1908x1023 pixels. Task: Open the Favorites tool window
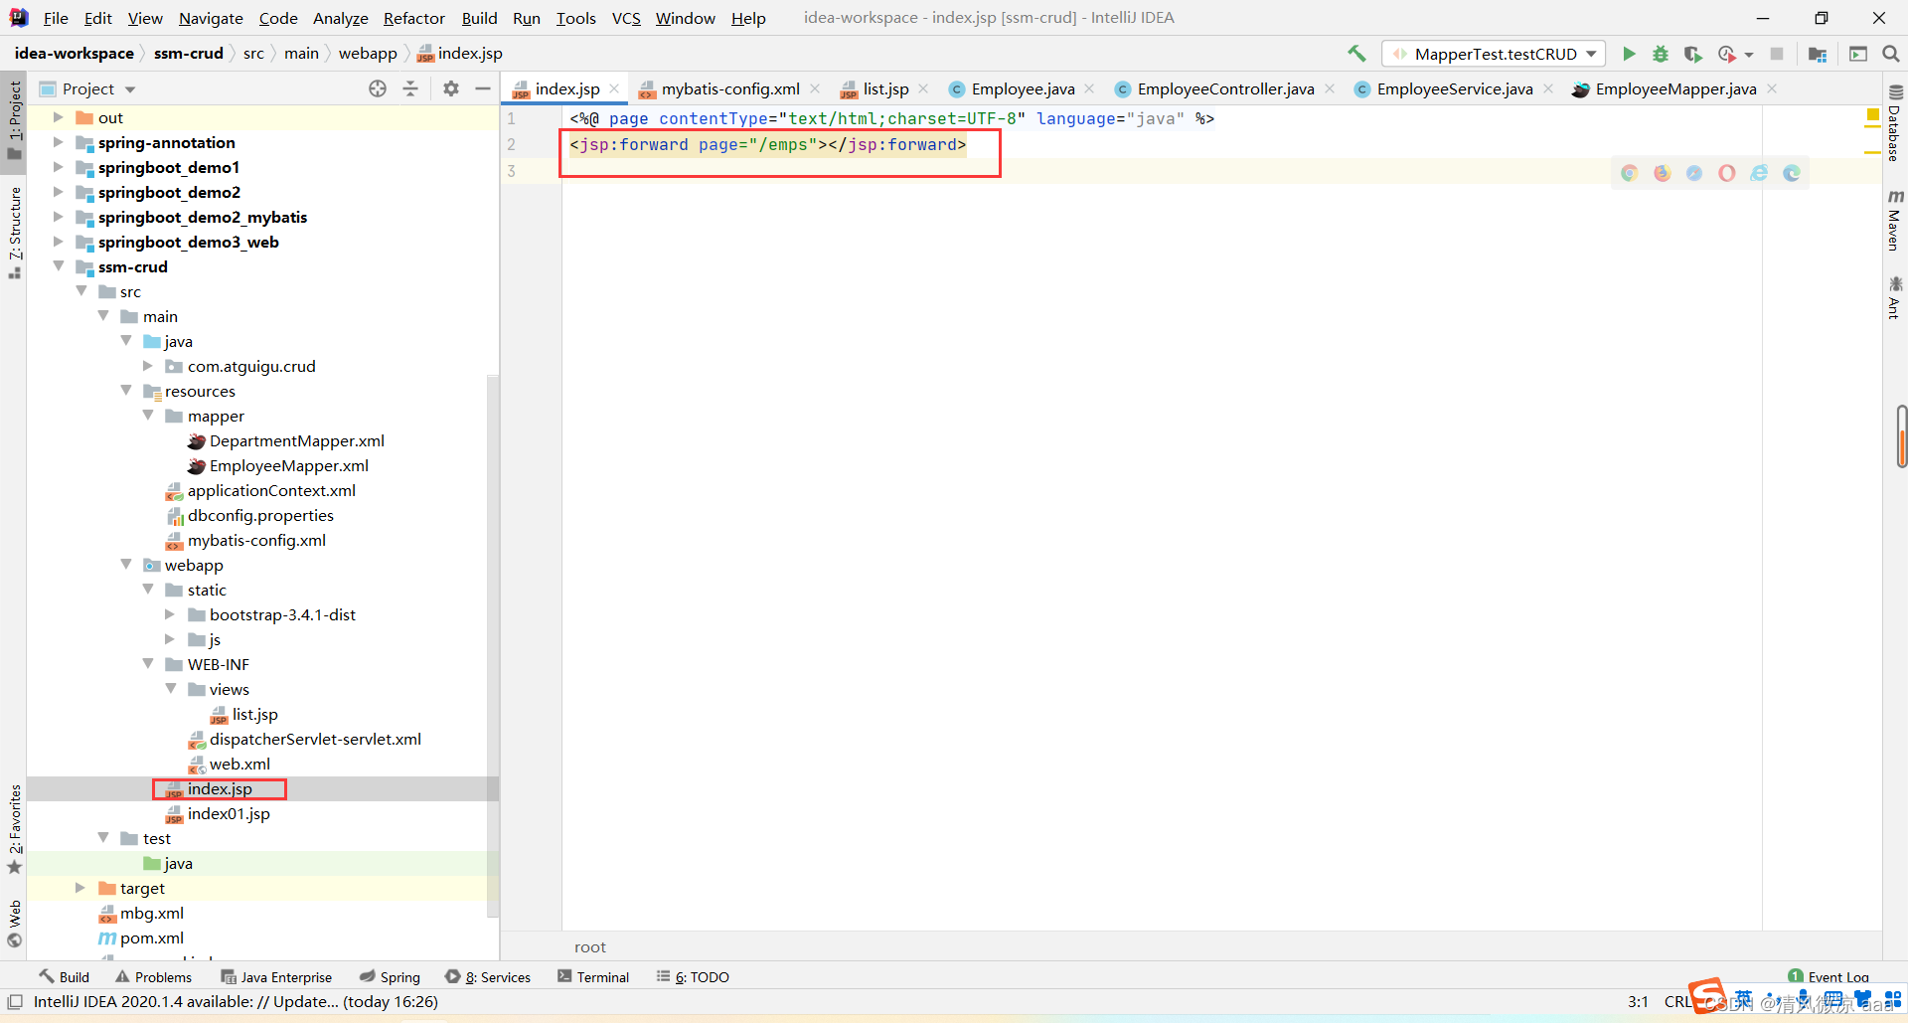pos(14,829)
